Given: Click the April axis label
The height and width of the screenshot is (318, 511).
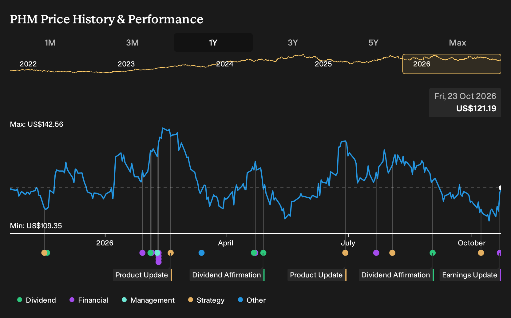Looking at the screenshot, I should 226,243.
